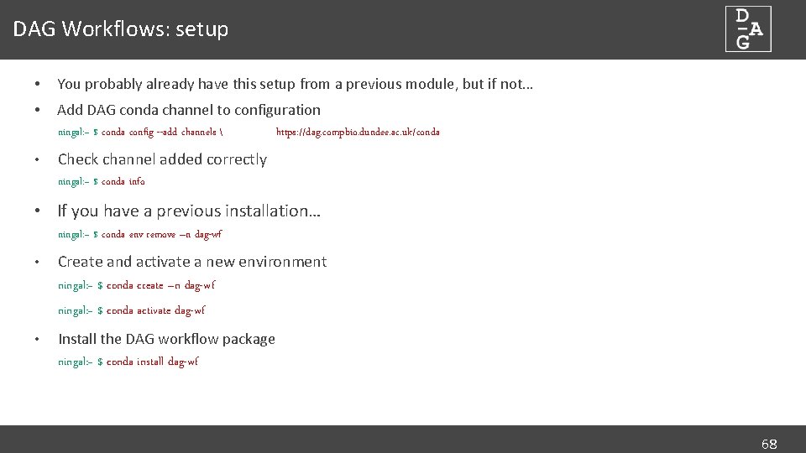The image size is (806, 453).
Task: Click the bullet point before 'Add DAG conda'
Action: [37, 110]
